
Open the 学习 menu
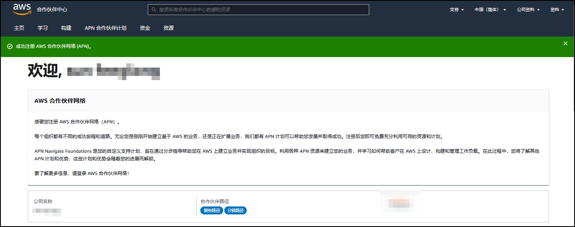click(x=43, y=28)
